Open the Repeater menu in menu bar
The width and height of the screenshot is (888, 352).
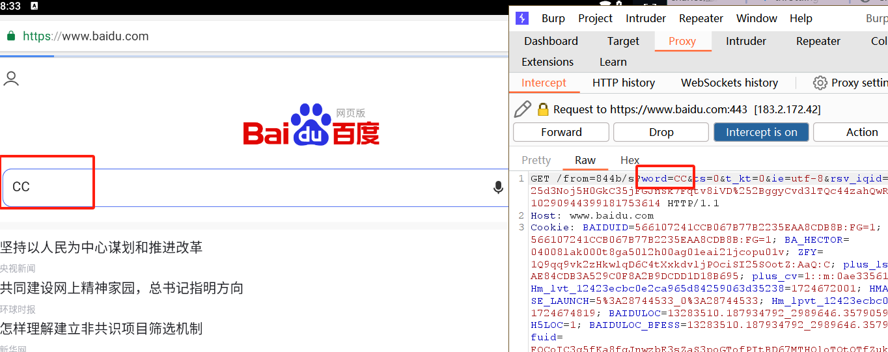click(x=701, y=18)
